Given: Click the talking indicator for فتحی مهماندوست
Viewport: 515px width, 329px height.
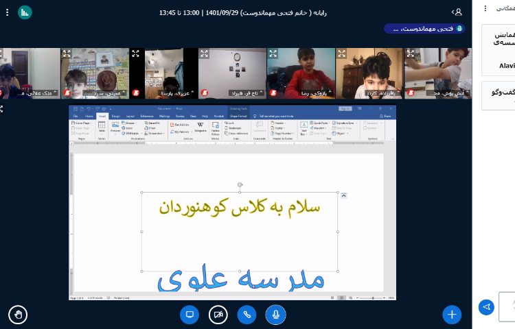Looking at the screenshot, I should pyautogui.click(x=424, y=29).
